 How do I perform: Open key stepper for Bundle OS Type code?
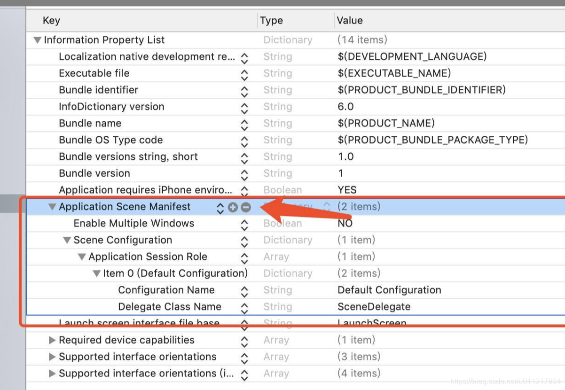(244, 141)
